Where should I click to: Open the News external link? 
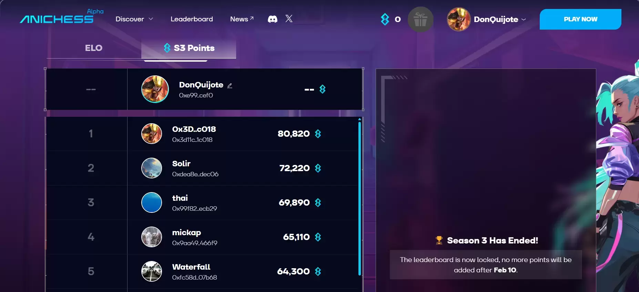(242, 19)
